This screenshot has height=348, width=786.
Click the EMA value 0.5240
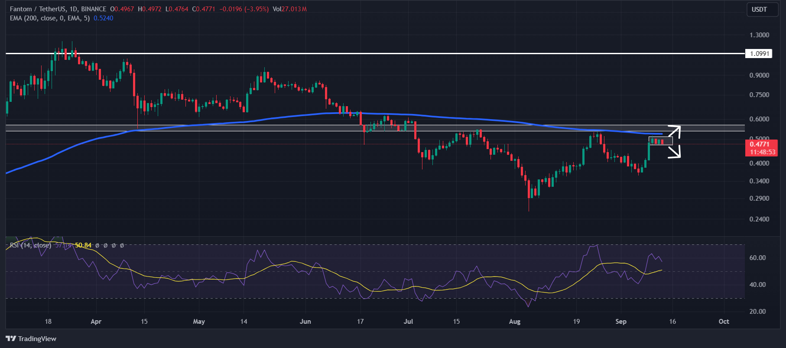click(104, 18)
